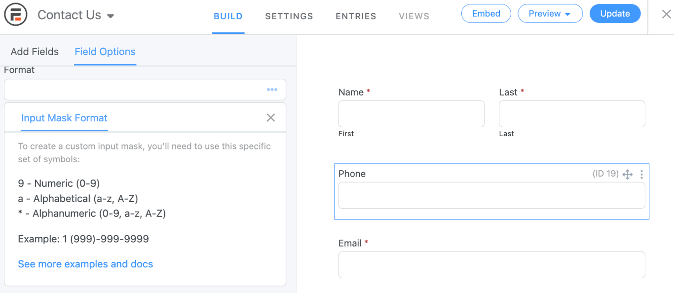The height and width of the screenshot is (293, 674).
Task: Dismiss the Input Mask Format popup
Action: point(270,117)
